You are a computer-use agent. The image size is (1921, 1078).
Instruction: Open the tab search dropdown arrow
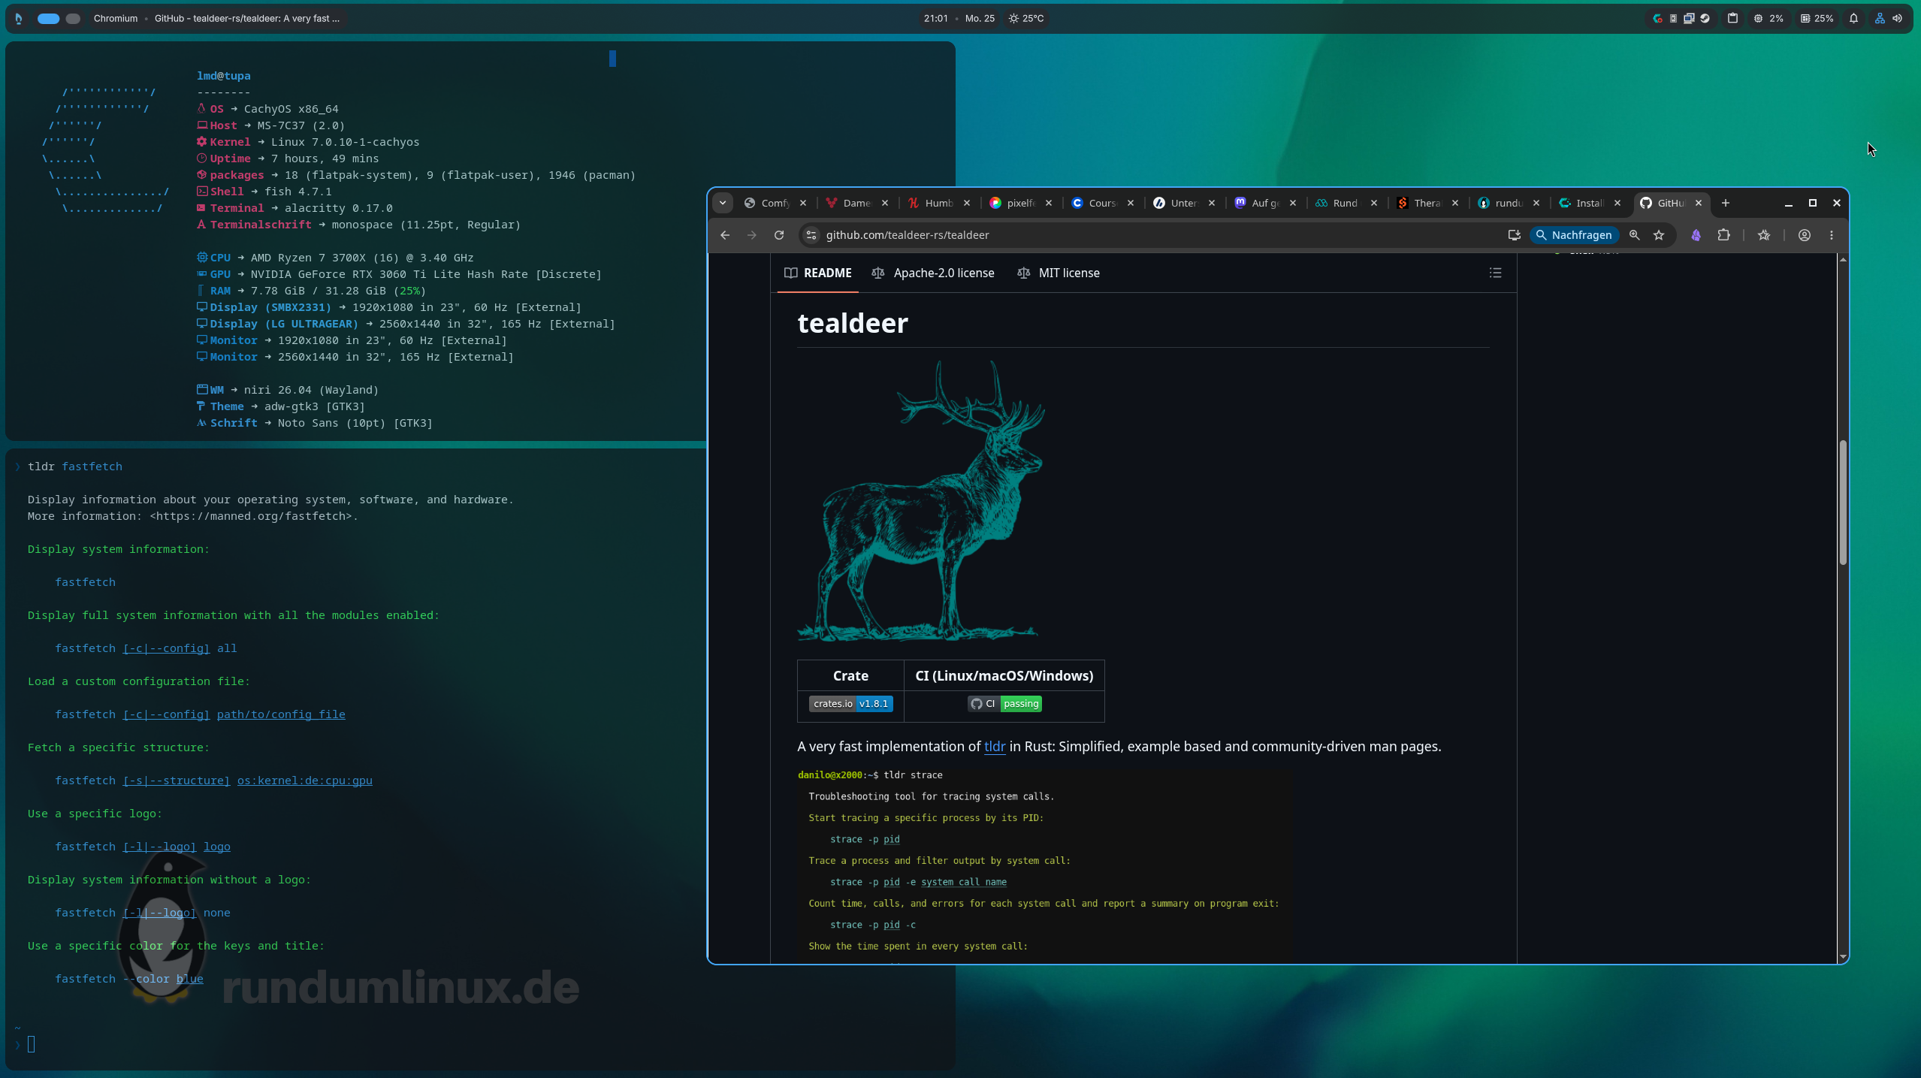point(723,203)
